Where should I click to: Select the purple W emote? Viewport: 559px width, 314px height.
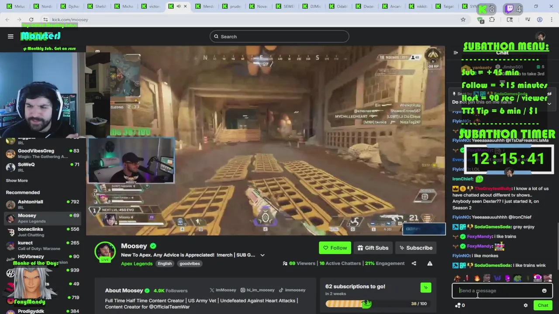click(x=497, y=278)
